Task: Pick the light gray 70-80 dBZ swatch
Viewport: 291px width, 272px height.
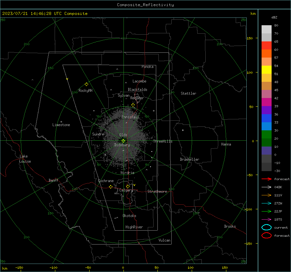Action: click(266, 29)
